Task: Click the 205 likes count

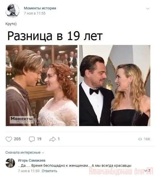Action: (x=17, y=139)
